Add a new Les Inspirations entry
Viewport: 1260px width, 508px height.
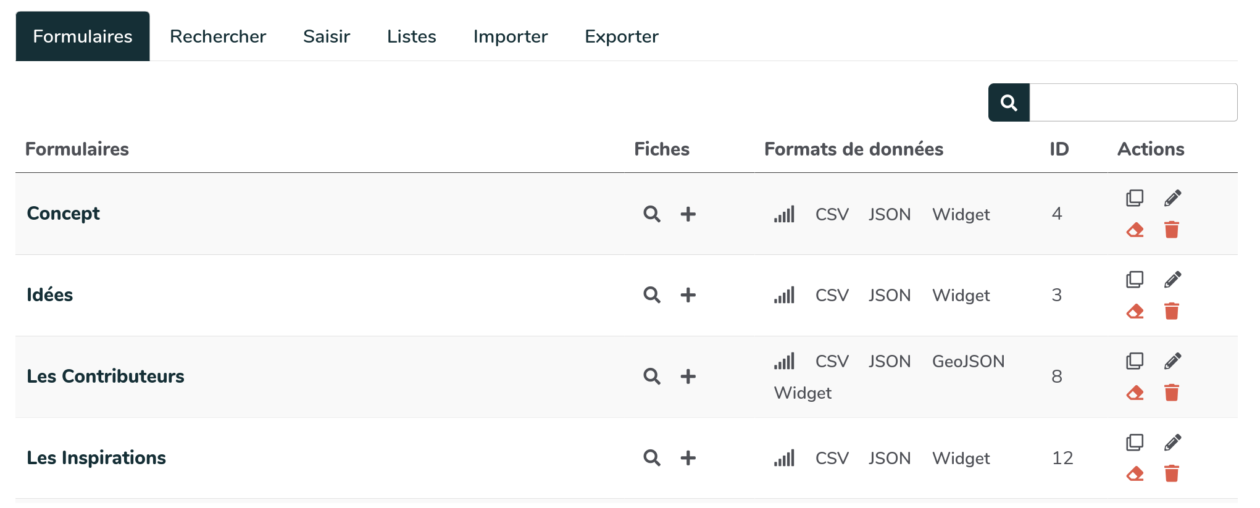coord(688,458)
